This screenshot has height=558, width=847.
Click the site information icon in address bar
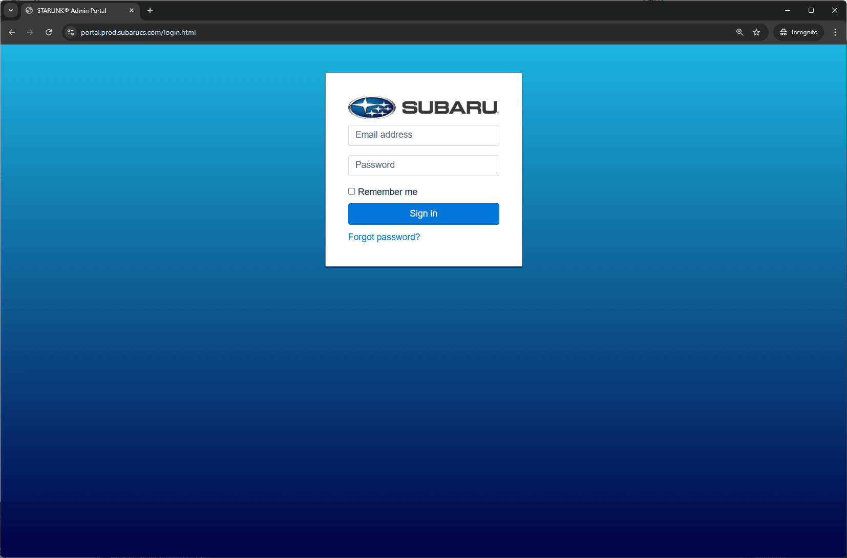click(x=70, y=32)
